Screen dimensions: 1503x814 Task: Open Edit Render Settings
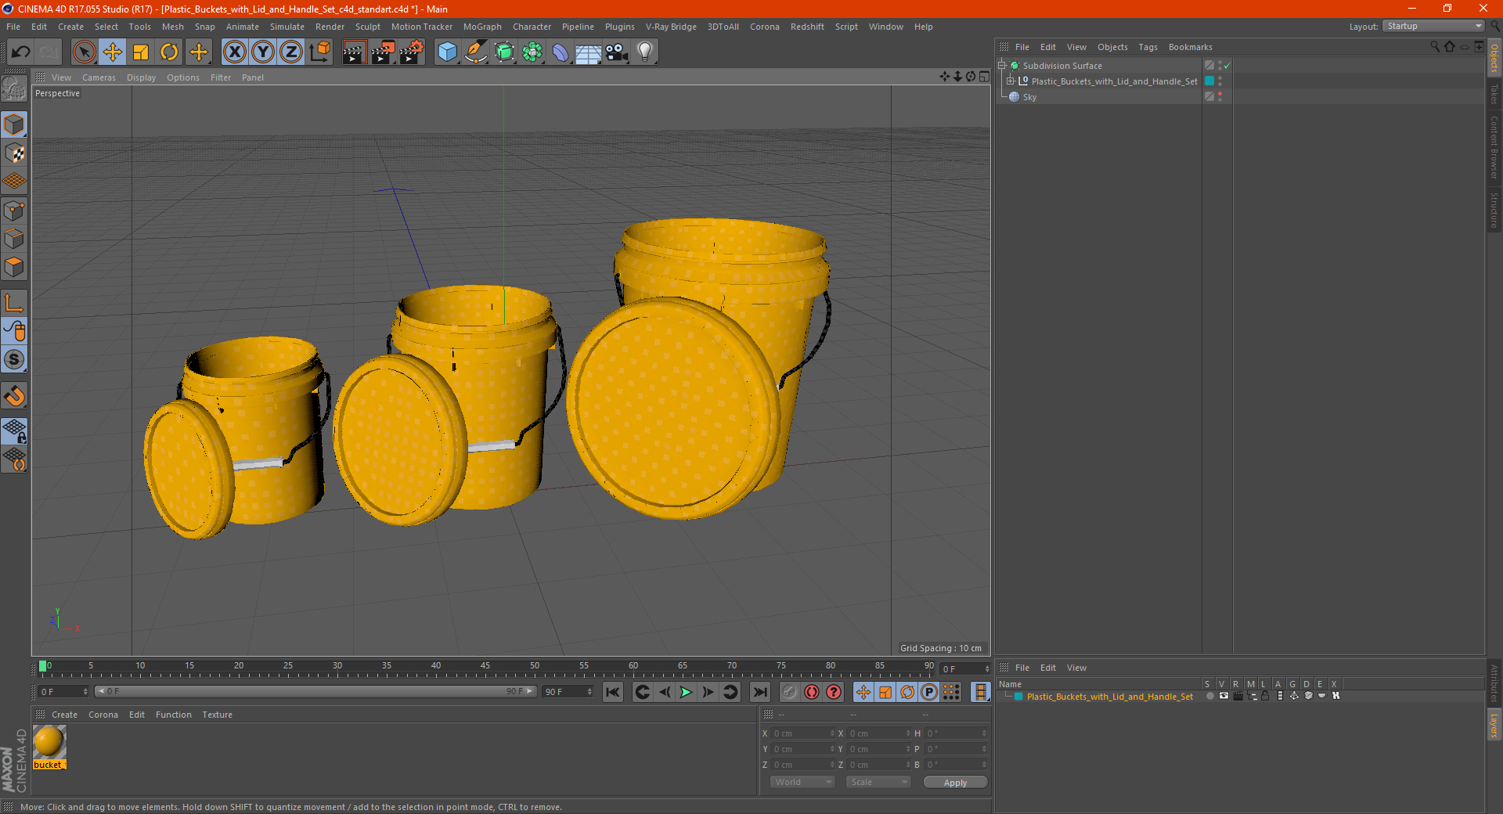click(x=412, y=52)
